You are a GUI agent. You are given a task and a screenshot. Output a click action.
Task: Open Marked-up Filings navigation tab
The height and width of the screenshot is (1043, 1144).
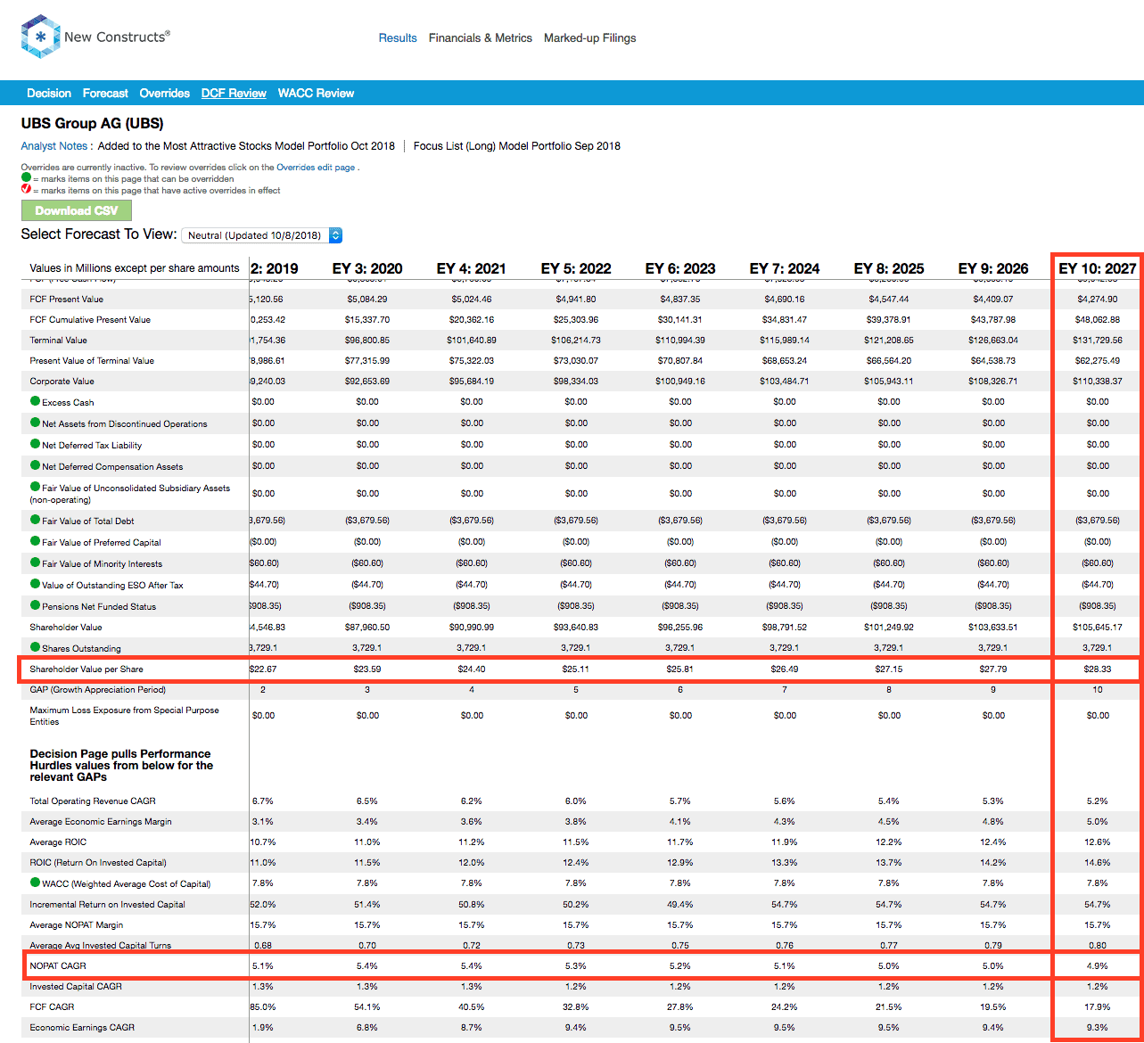pyautogui.click(x=590, y=38)
